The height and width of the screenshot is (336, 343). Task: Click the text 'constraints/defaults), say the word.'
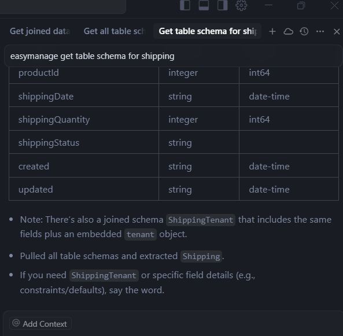tap(92, 290)
